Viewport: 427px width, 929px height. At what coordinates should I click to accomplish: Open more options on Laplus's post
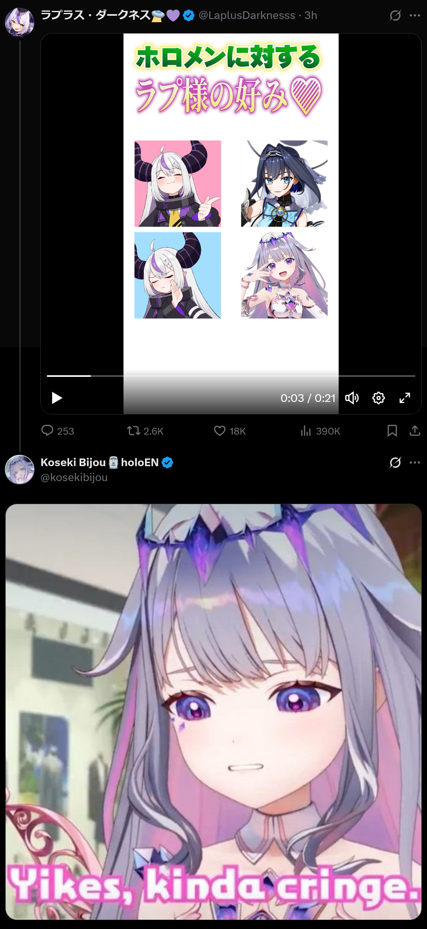(415, 15)
